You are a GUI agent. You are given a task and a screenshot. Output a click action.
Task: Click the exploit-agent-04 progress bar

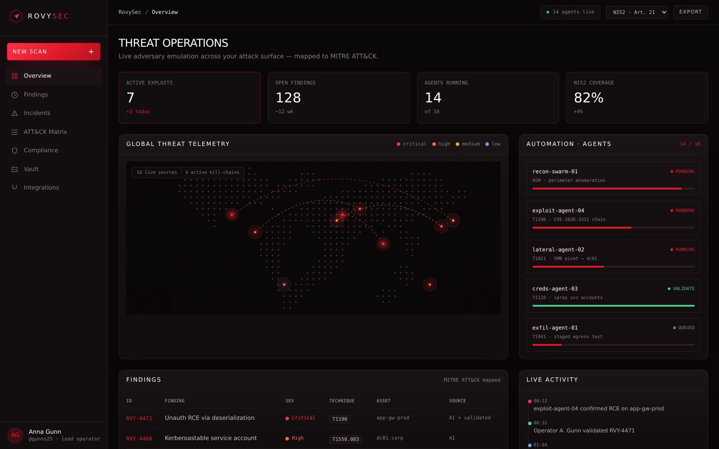point(613,228)
